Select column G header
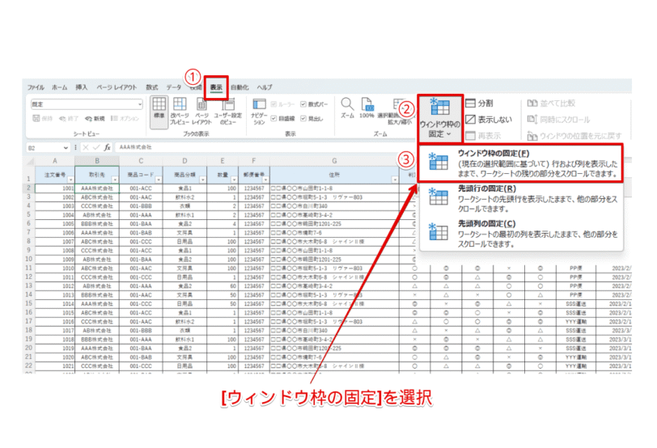The width and height of the screenshot is (657, 448). [334, 161]
